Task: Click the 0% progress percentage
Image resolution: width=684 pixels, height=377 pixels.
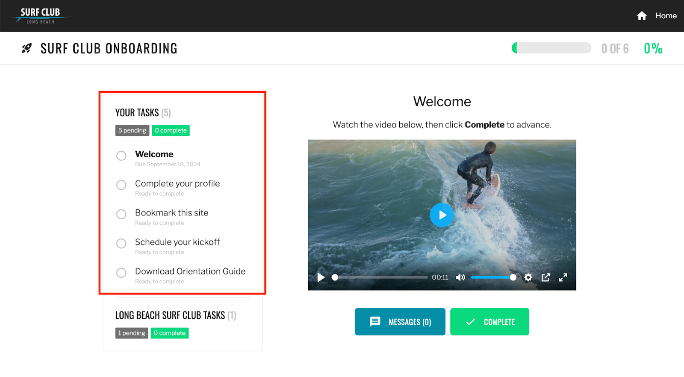Action: point(653,49)
